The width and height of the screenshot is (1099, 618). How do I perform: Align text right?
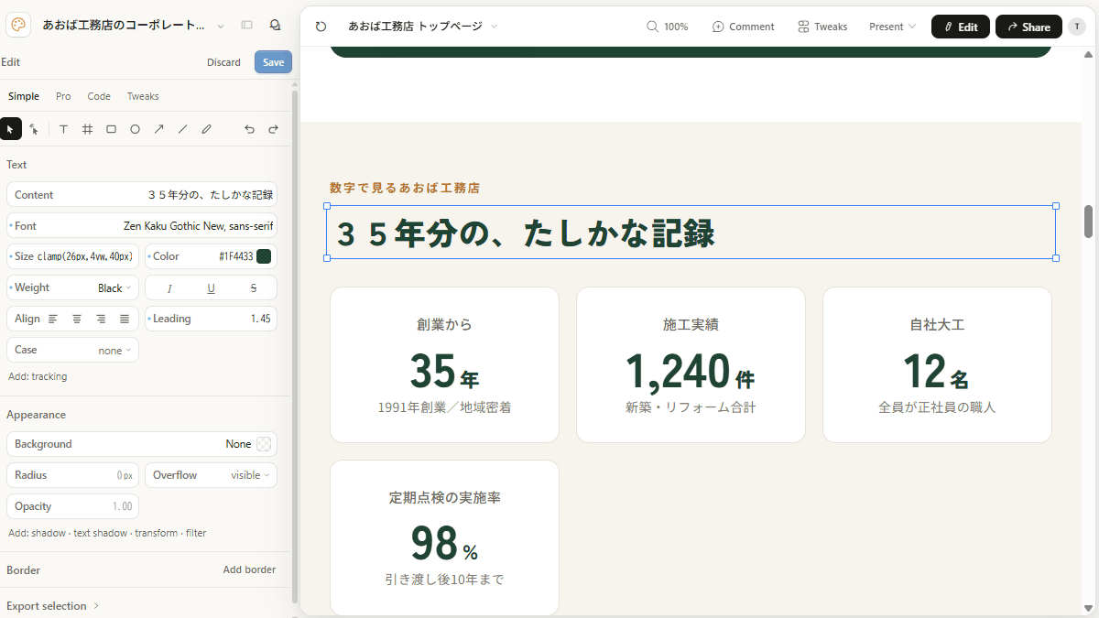click(101, 319)
